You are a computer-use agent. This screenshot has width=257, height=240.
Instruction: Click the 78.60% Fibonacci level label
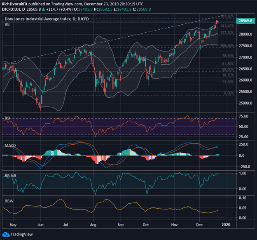[228, 56]
